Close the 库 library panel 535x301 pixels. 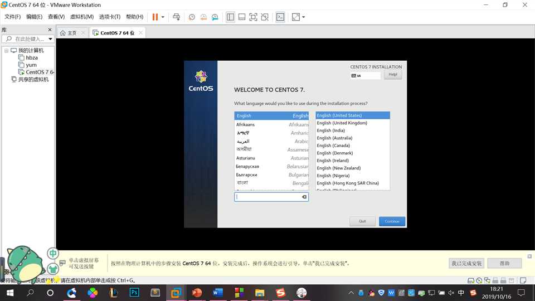50,30
